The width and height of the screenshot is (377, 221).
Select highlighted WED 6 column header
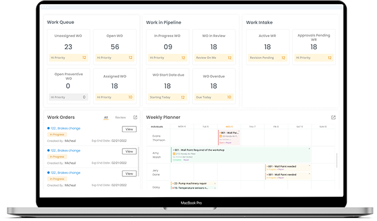(229, 126)
